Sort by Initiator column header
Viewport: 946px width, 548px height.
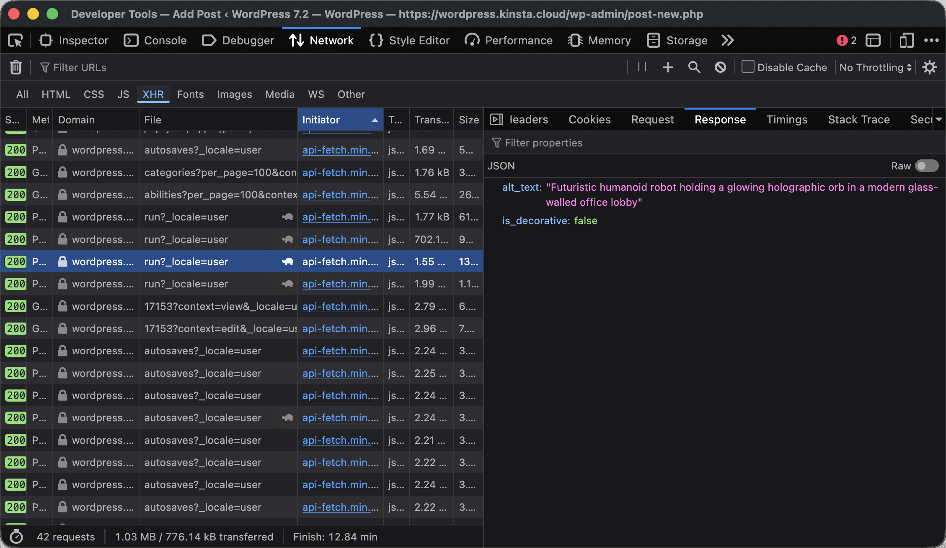340,120
